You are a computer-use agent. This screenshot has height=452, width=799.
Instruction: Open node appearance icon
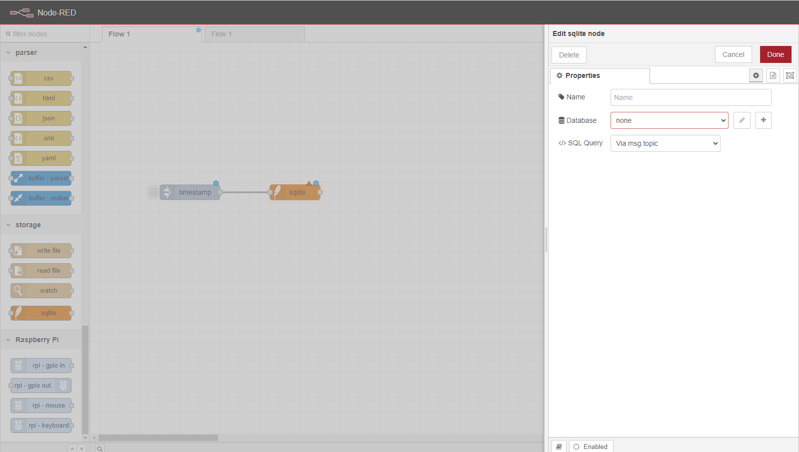click(790, 75)
